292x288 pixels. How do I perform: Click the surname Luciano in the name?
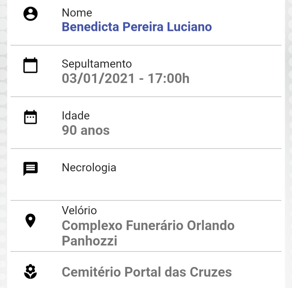coord(189,27)
